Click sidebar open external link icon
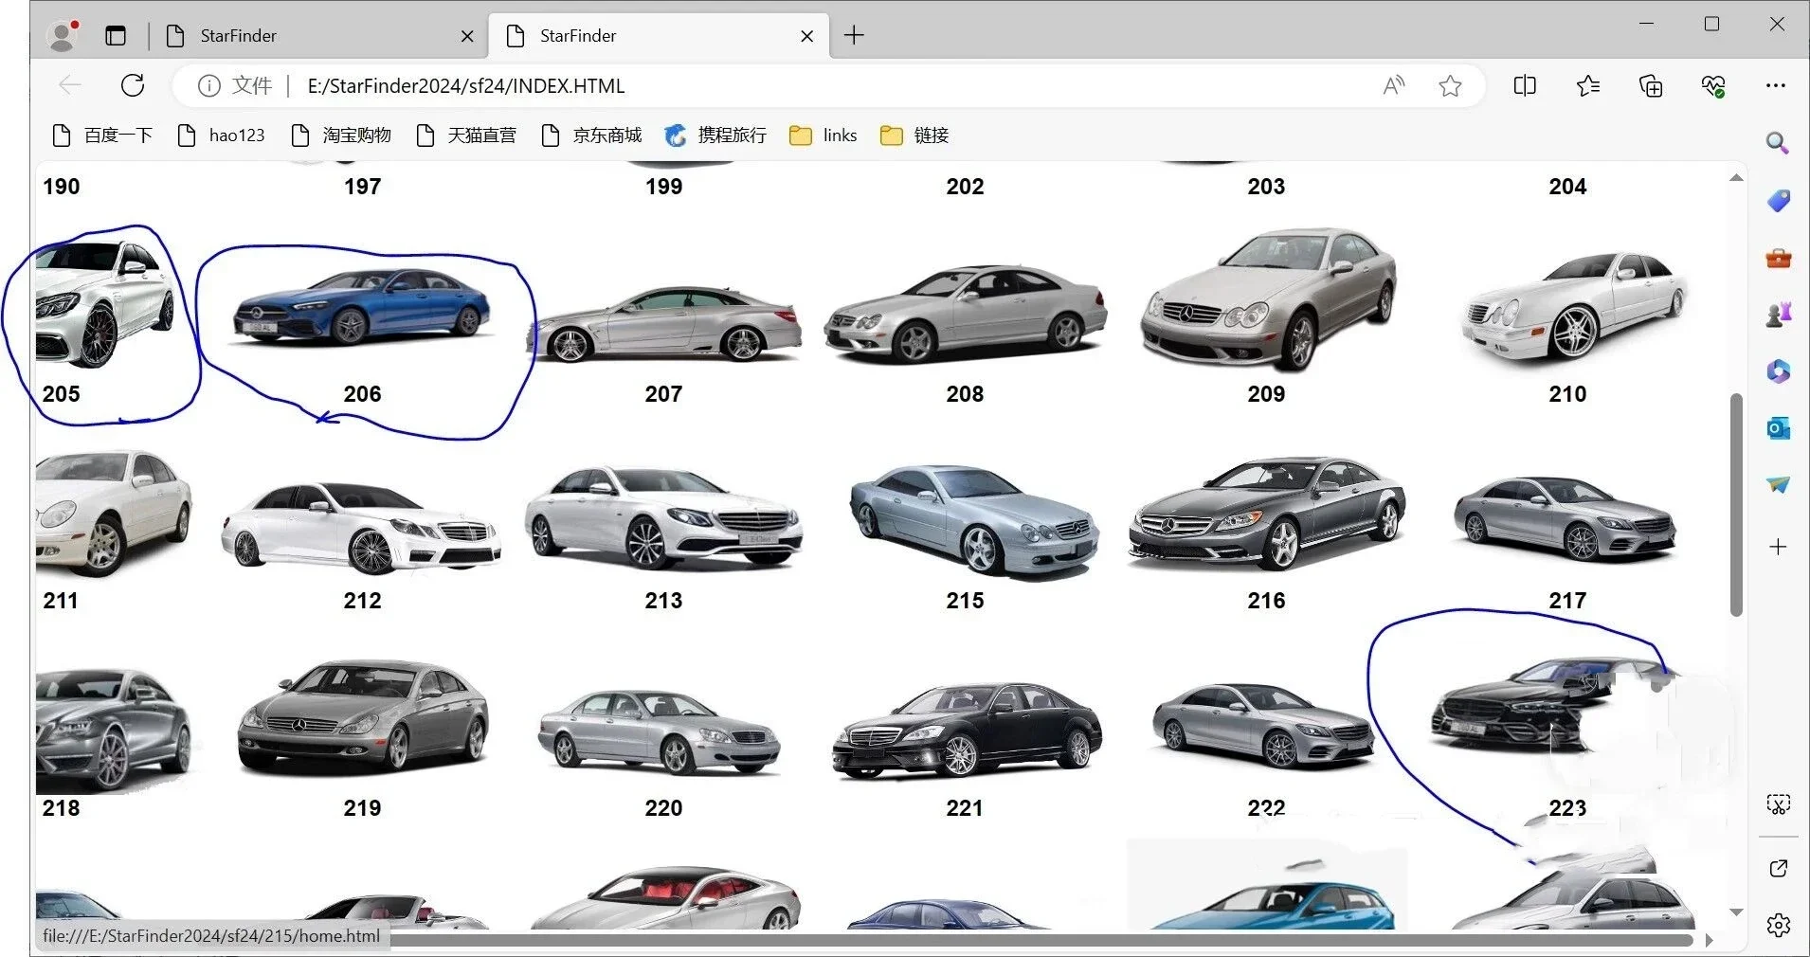Image resolution: width=1810 pixels, height=957 pixels. click(1778, 868)
